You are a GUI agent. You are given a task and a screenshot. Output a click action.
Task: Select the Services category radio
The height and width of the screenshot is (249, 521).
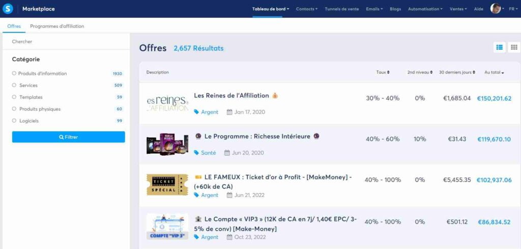[14, 85]
